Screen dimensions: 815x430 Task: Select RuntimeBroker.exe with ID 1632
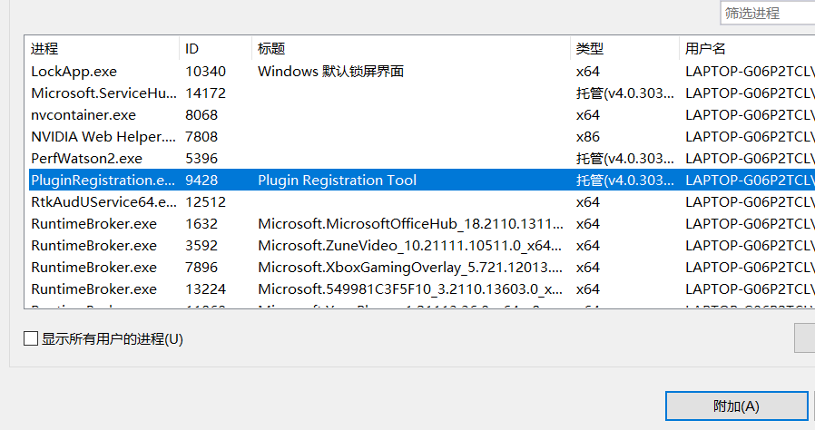[422, 224]
